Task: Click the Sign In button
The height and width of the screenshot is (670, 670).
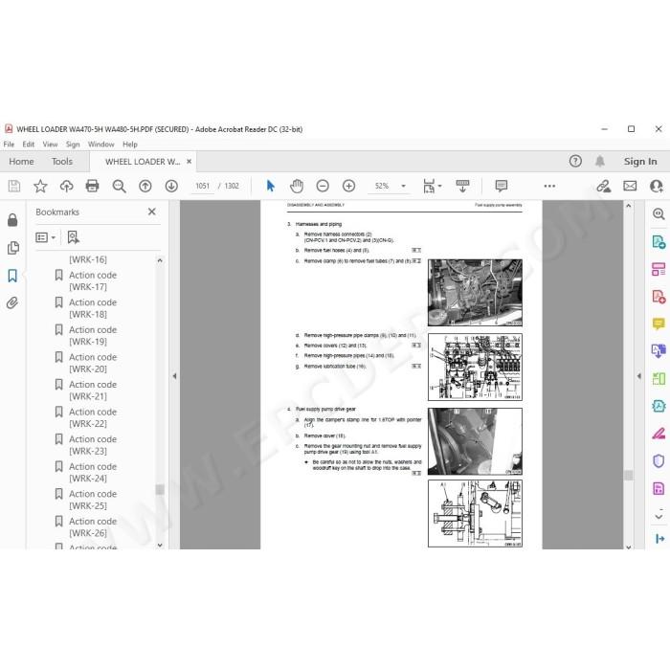Action: click(x=640, y=161)
